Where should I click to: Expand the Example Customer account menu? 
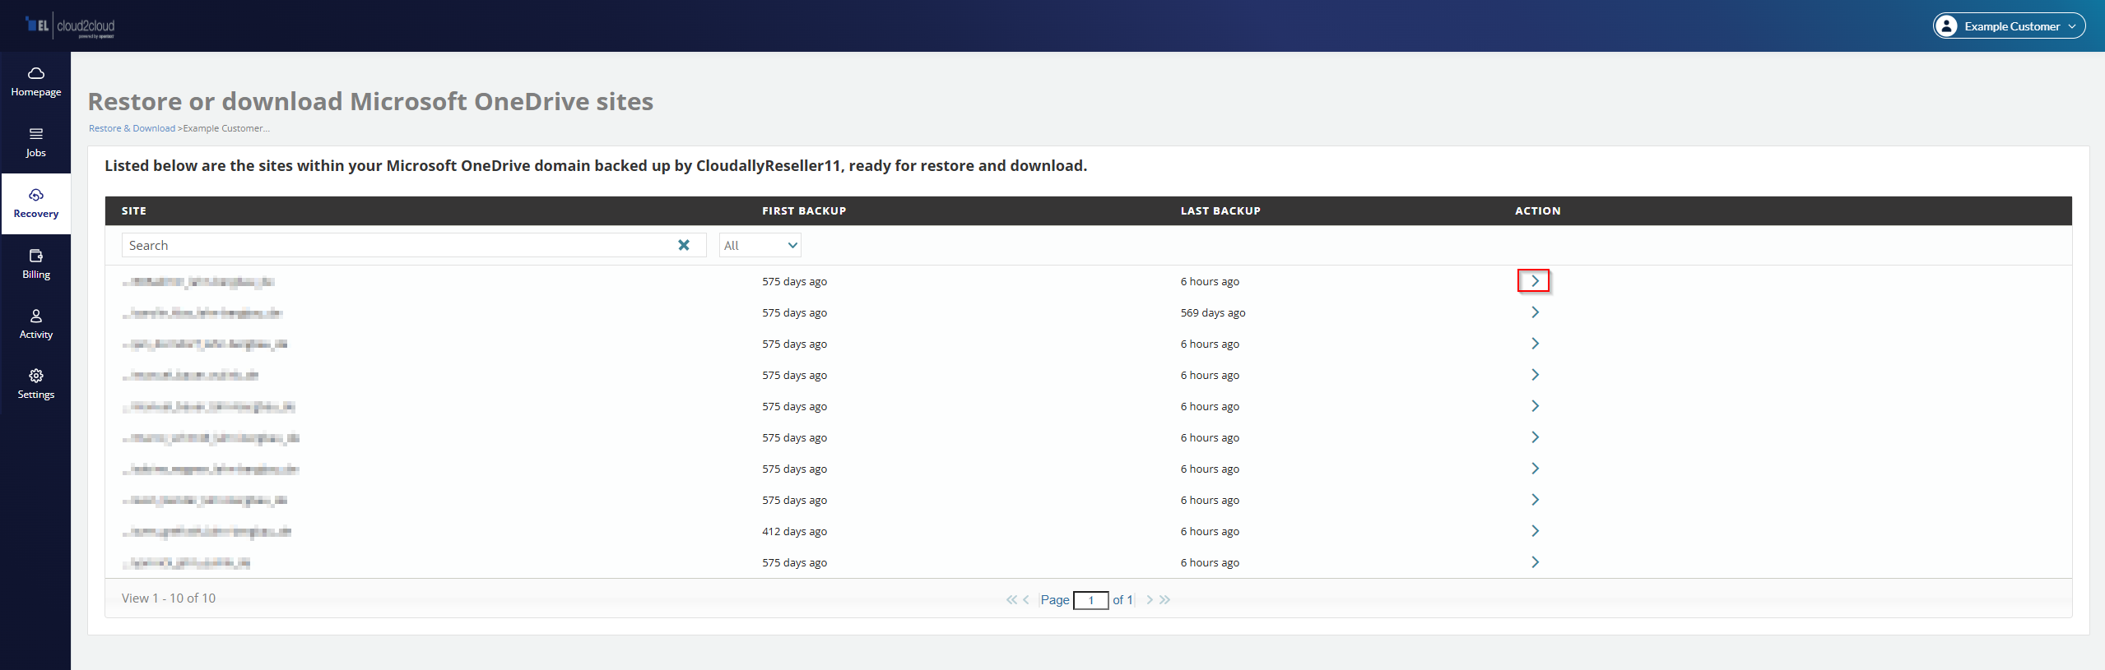(x=2008, y=26)
